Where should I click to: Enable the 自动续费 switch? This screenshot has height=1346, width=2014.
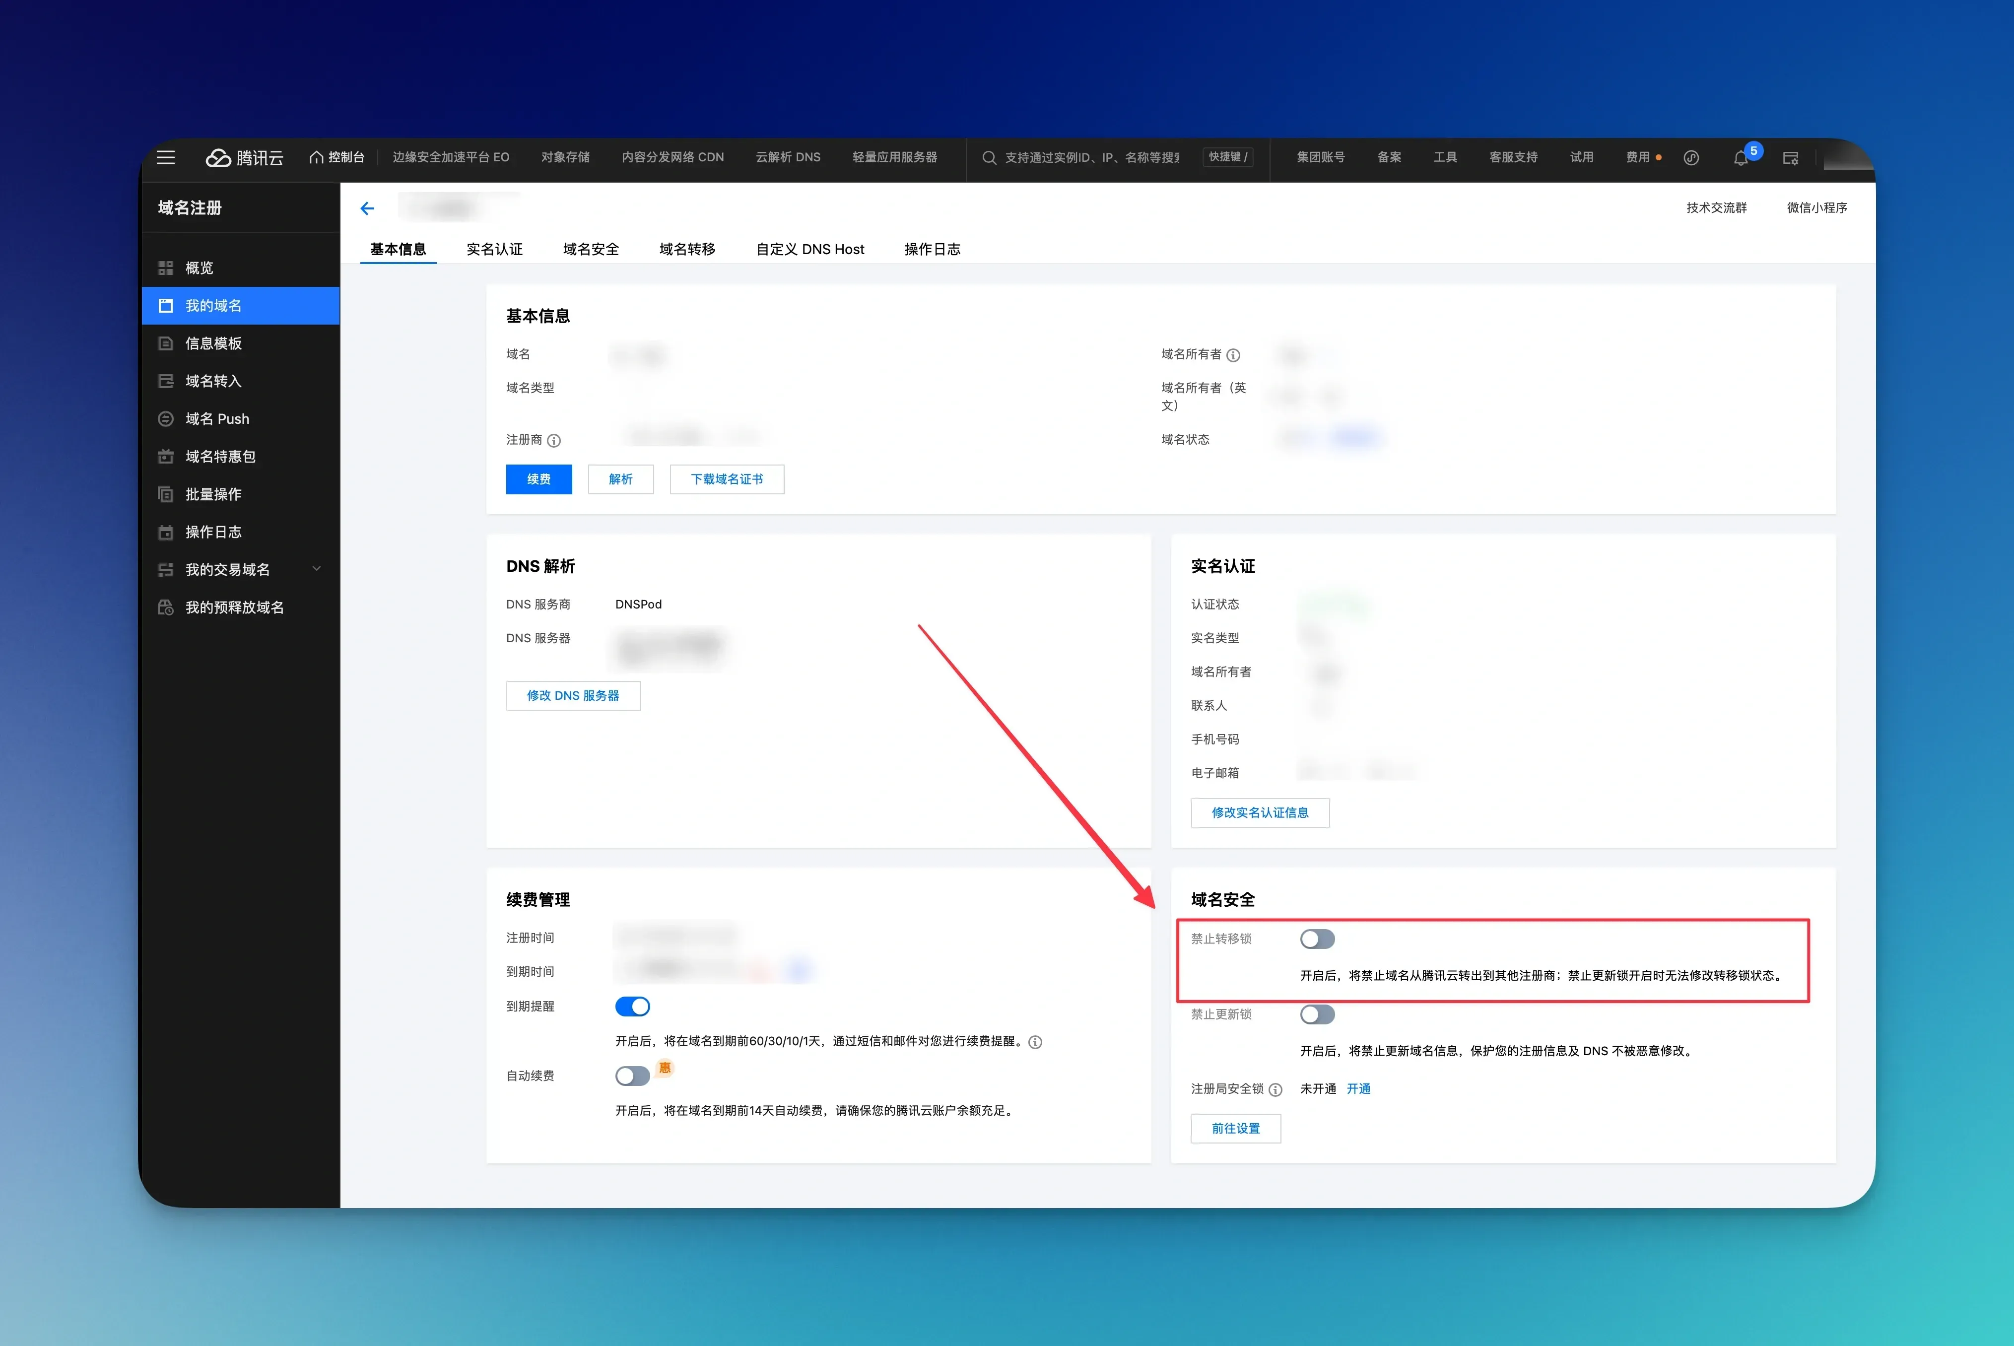tap(633, 1076)
